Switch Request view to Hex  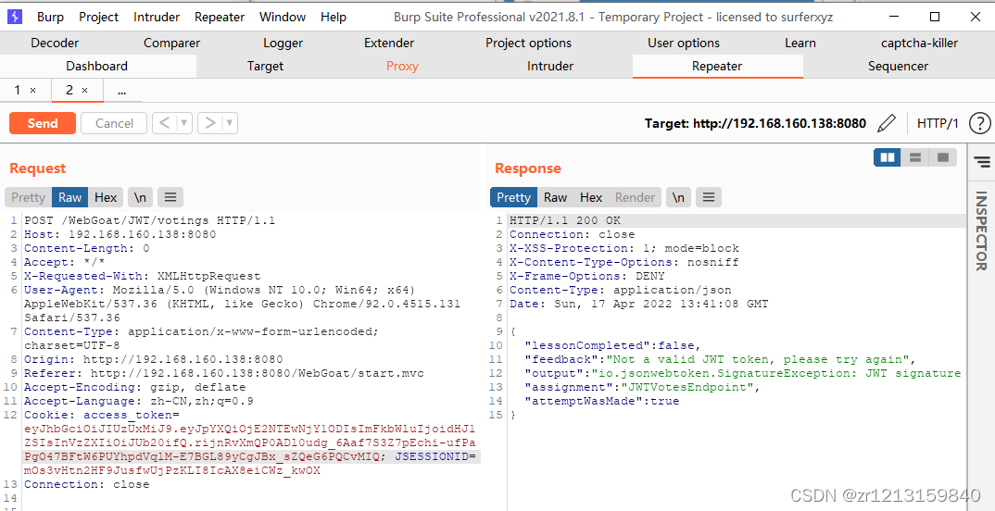(x=106, y=197)
